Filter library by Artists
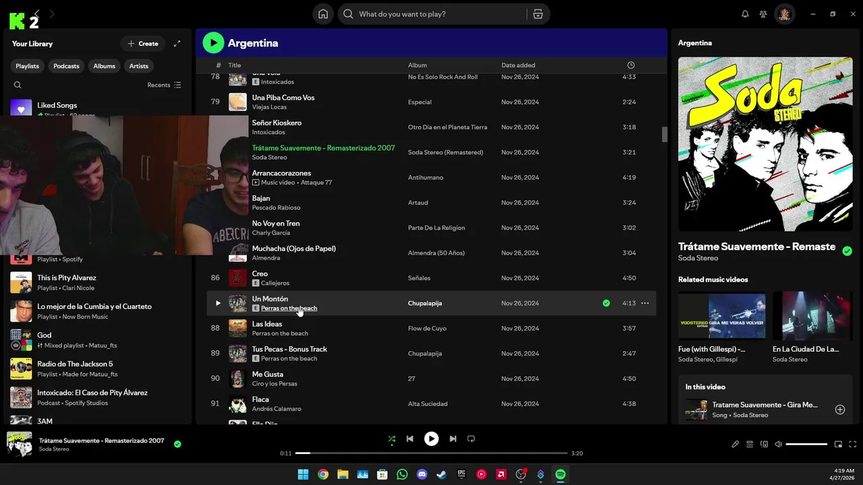Viewport: 863px width, 485px height. pyautogui.click(x=139, y=66)
